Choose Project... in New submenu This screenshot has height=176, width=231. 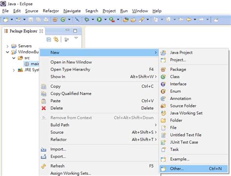[x=193, y=60]
